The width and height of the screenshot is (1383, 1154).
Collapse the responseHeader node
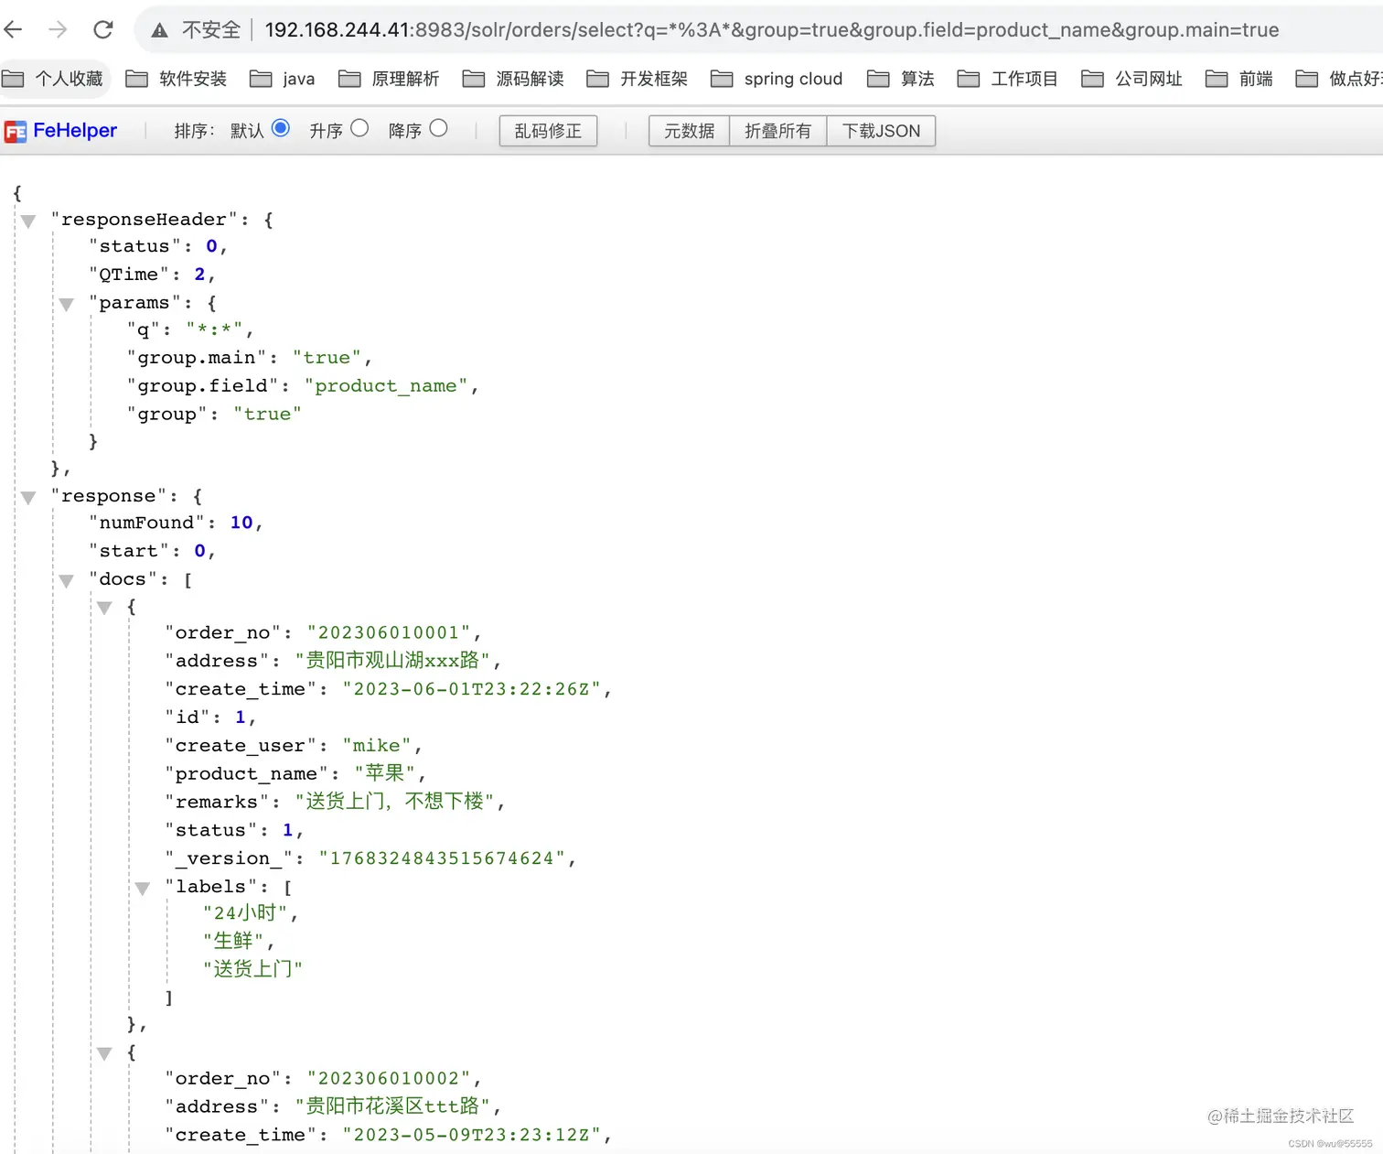click(x=28, y=221)
